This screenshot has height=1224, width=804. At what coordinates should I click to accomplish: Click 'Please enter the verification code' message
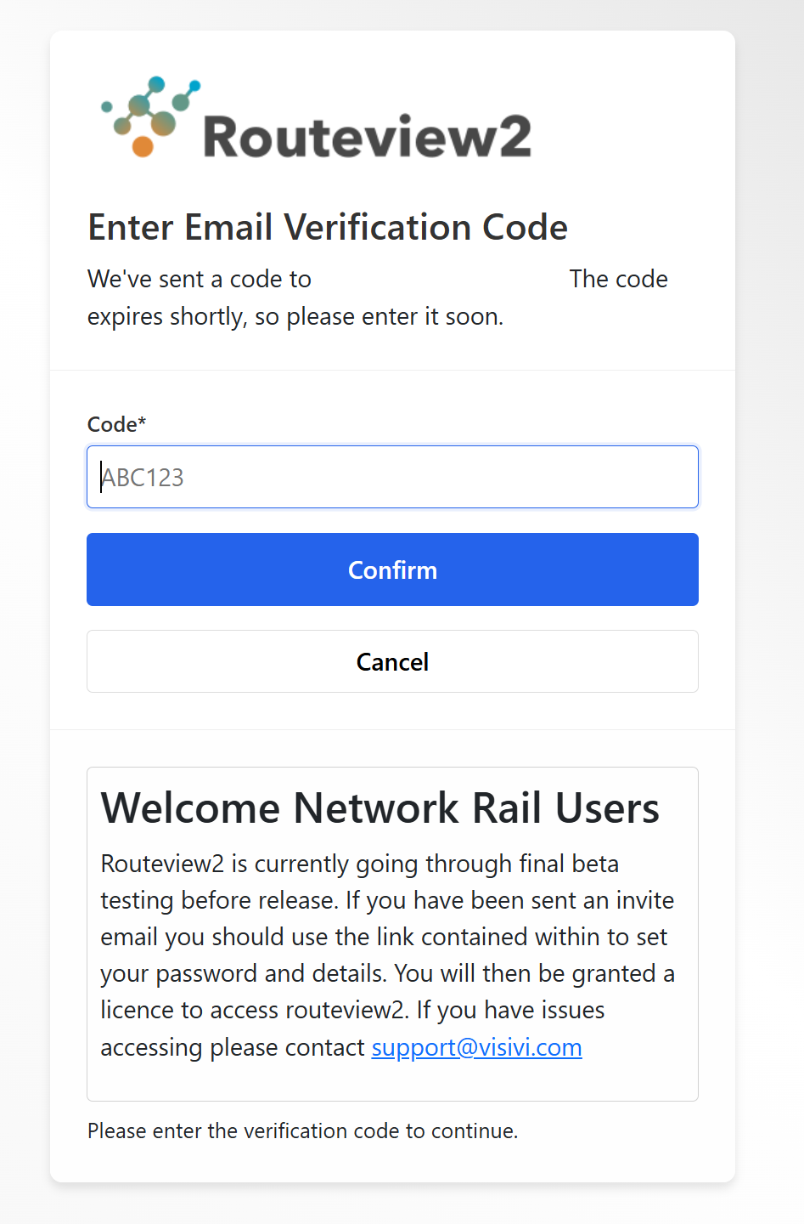[x=302, y=1131]
